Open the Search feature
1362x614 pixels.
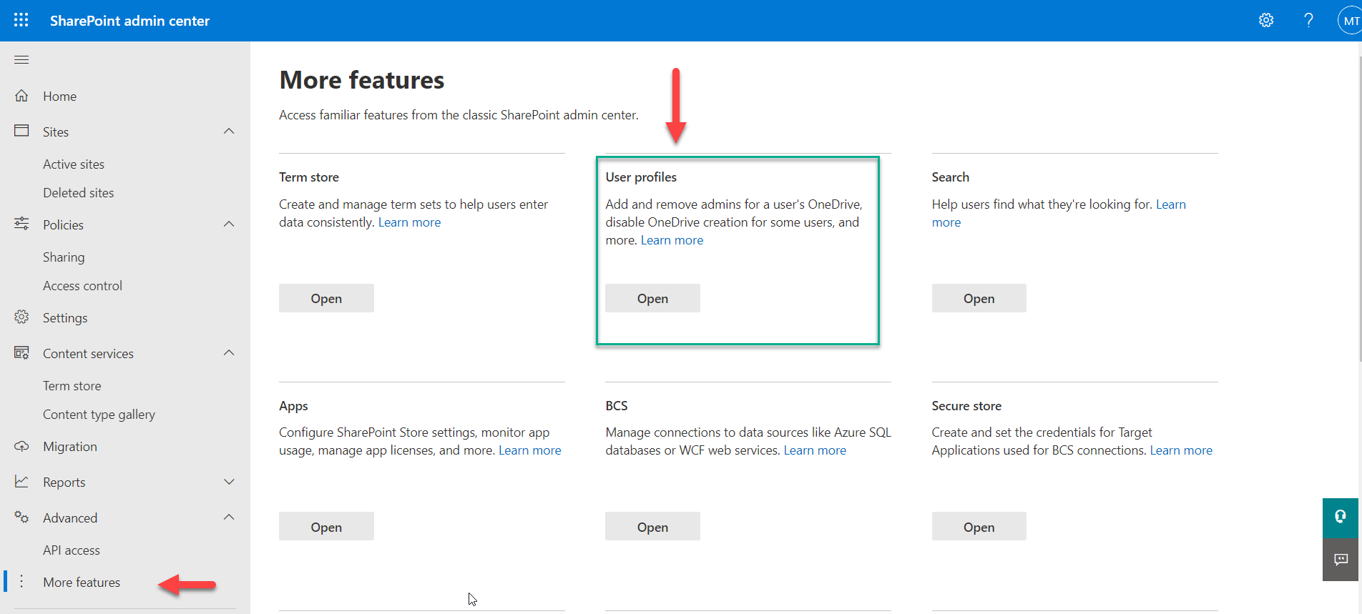click(x=979, y=298)
